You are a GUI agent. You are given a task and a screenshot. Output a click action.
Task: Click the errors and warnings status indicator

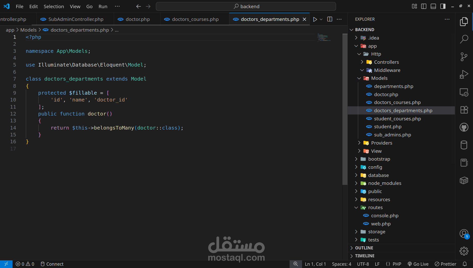[x=25, y=264]
